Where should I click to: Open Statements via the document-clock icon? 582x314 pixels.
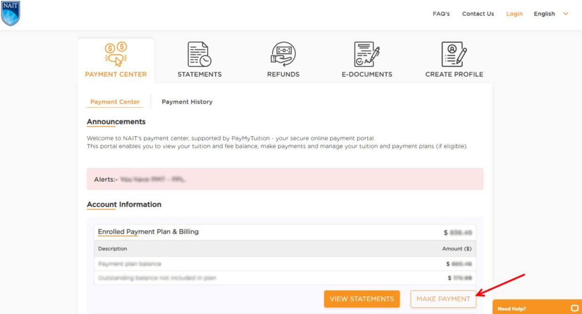pyautogui.click(x=200, y=53)
